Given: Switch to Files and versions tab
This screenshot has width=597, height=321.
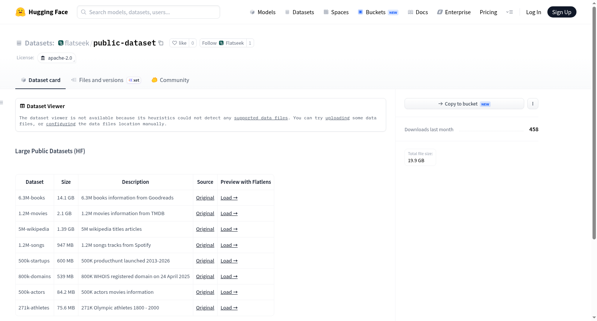Looking at the screenshot, I should [106, 80].
